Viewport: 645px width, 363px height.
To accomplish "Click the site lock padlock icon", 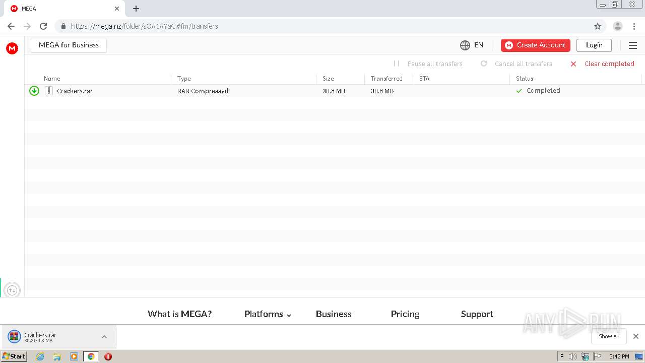I will (63, 26).
